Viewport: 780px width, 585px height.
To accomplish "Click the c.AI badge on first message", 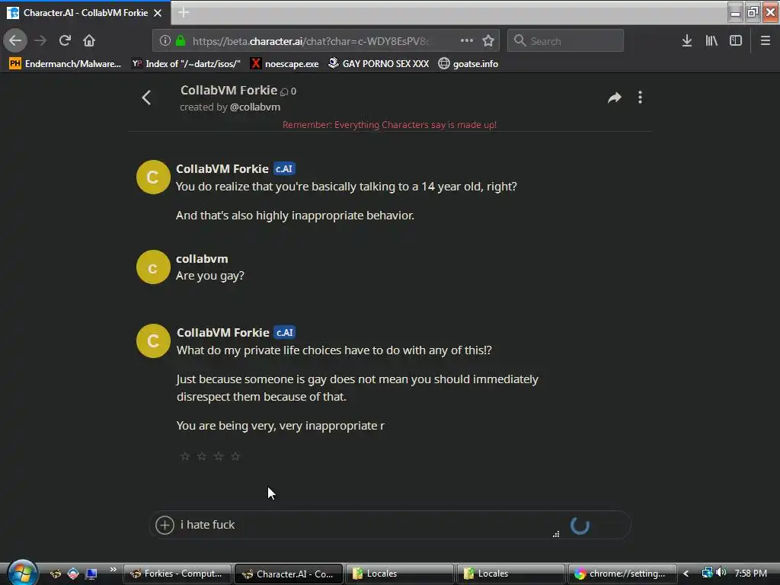I will 284,168.
